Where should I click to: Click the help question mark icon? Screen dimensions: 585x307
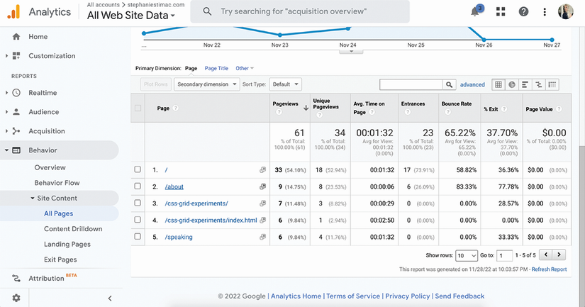coord(523,11)
